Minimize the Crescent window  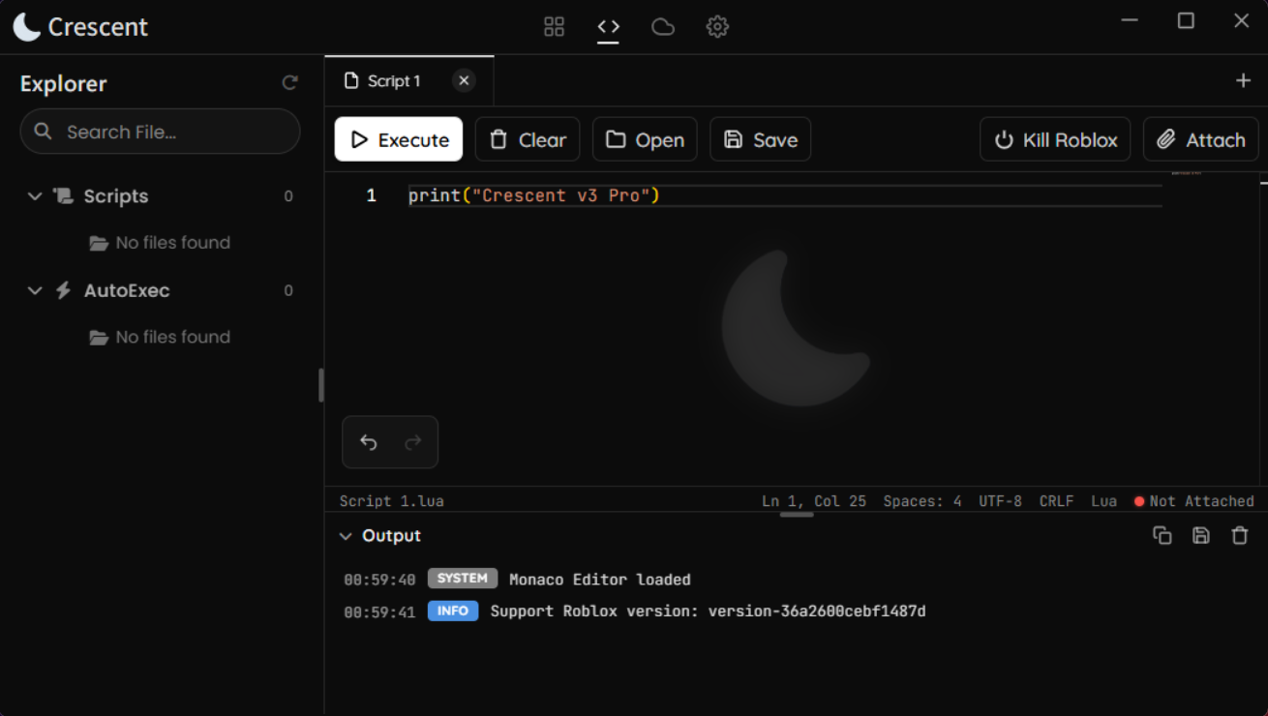tap(1130, 20)
